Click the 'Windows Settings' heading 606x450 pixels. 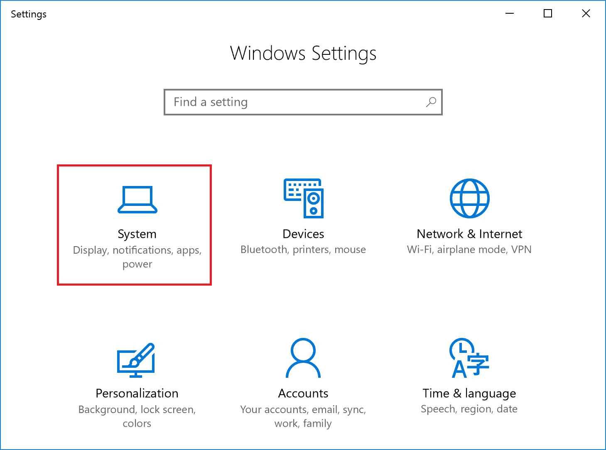(303, 54)
